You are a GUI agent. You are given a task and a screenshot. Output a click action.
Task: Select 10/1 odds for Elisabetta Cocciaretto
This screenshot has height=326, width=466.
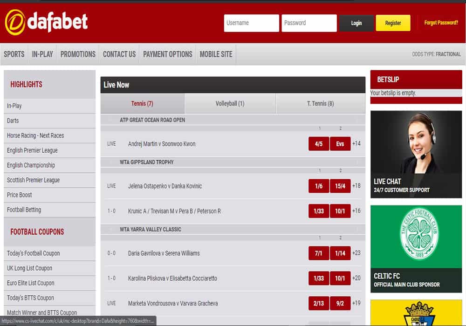coord(340,278)
